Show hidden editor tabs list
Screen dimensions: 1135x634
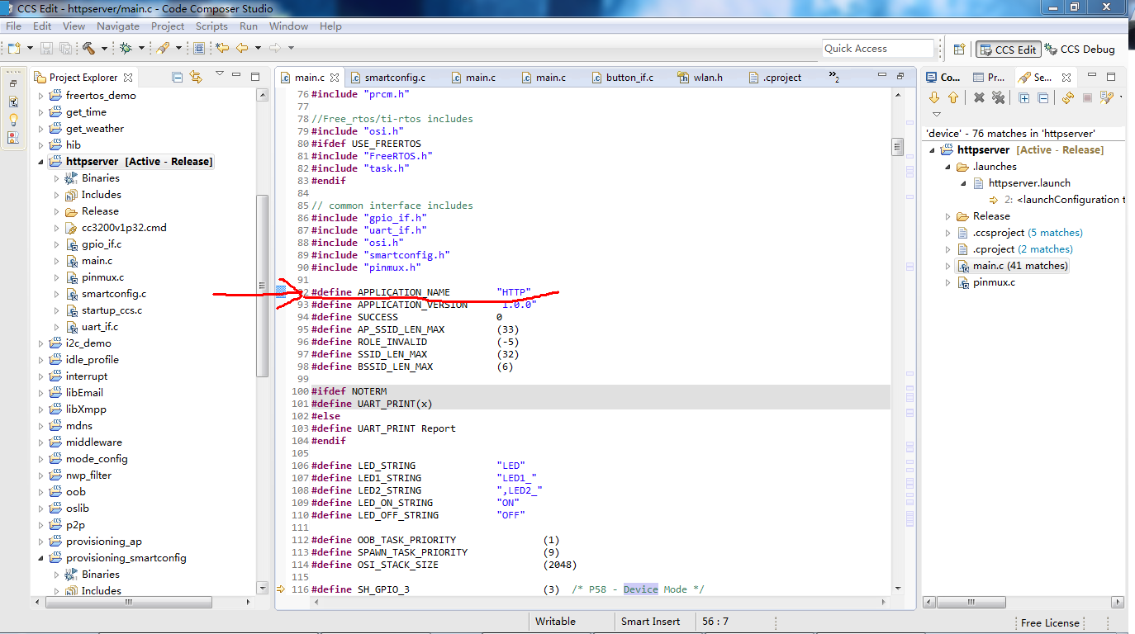tap(834, 78)
